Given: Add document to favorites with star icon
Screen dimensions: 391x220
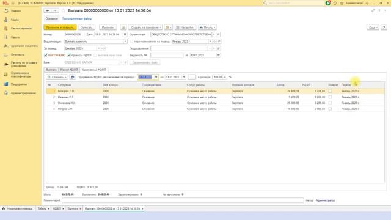Looking at the screenshot, I should [x=64, y=10].
